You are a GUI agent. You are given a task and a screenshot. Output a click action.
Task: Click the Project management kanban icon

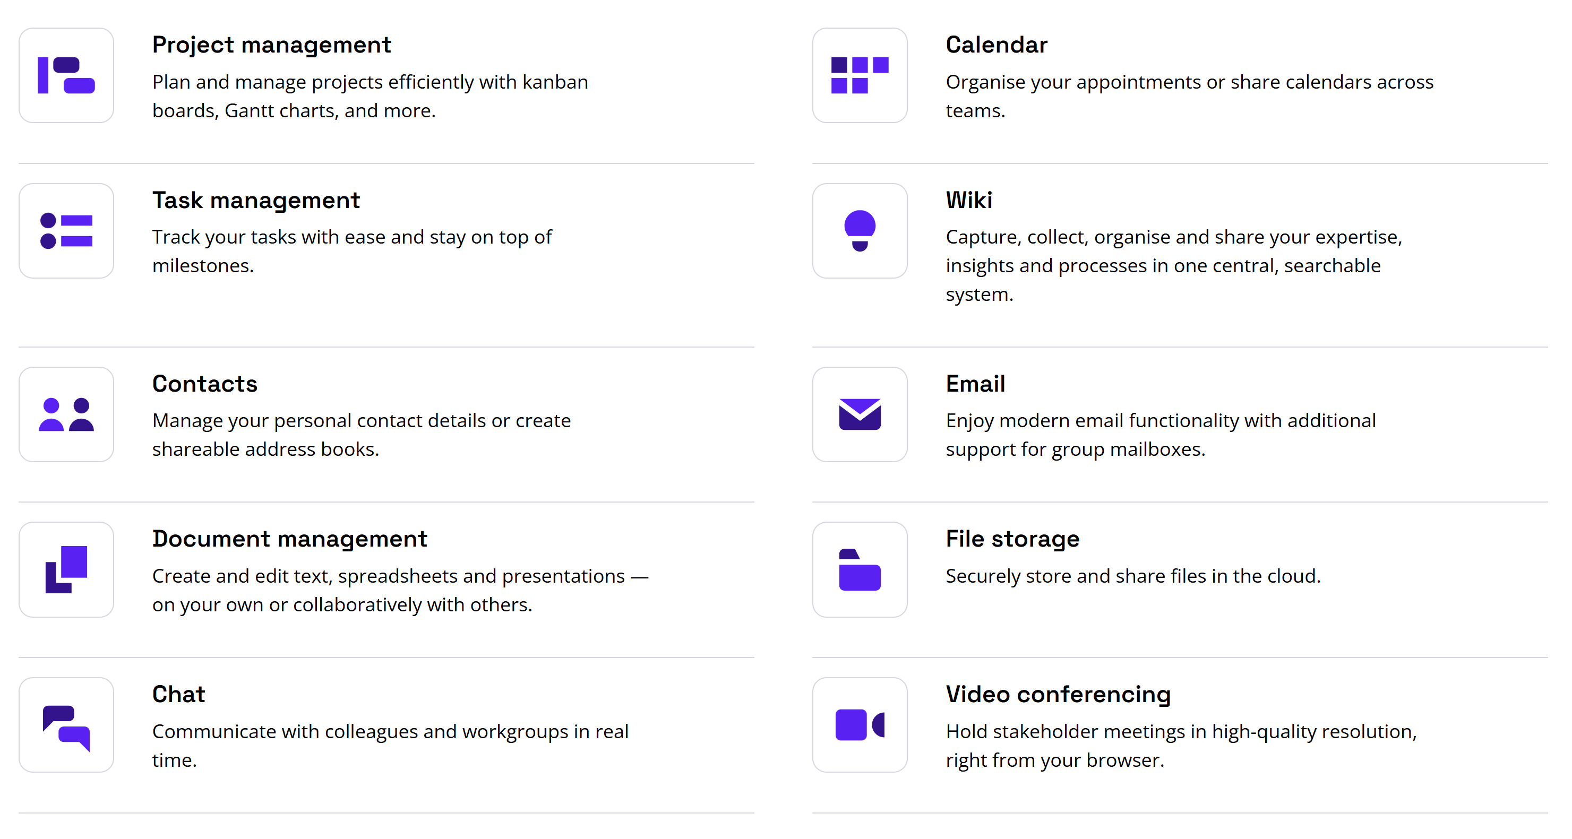click(x=66, y=75)
